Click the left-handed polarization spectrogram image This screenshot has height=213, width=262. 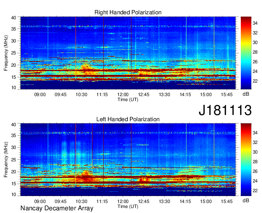pyautogui.click(x=128, y=160)
